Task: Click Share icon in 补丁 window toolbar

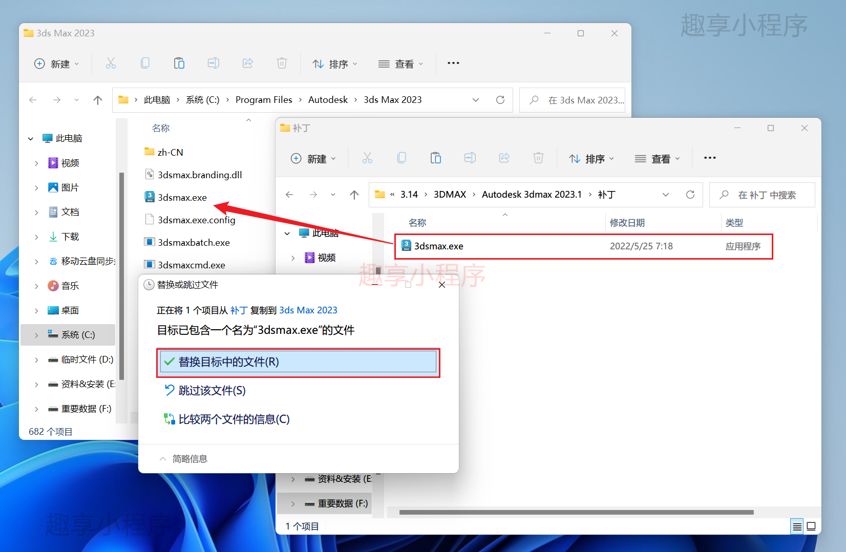Action: click(x=504, y=158)
